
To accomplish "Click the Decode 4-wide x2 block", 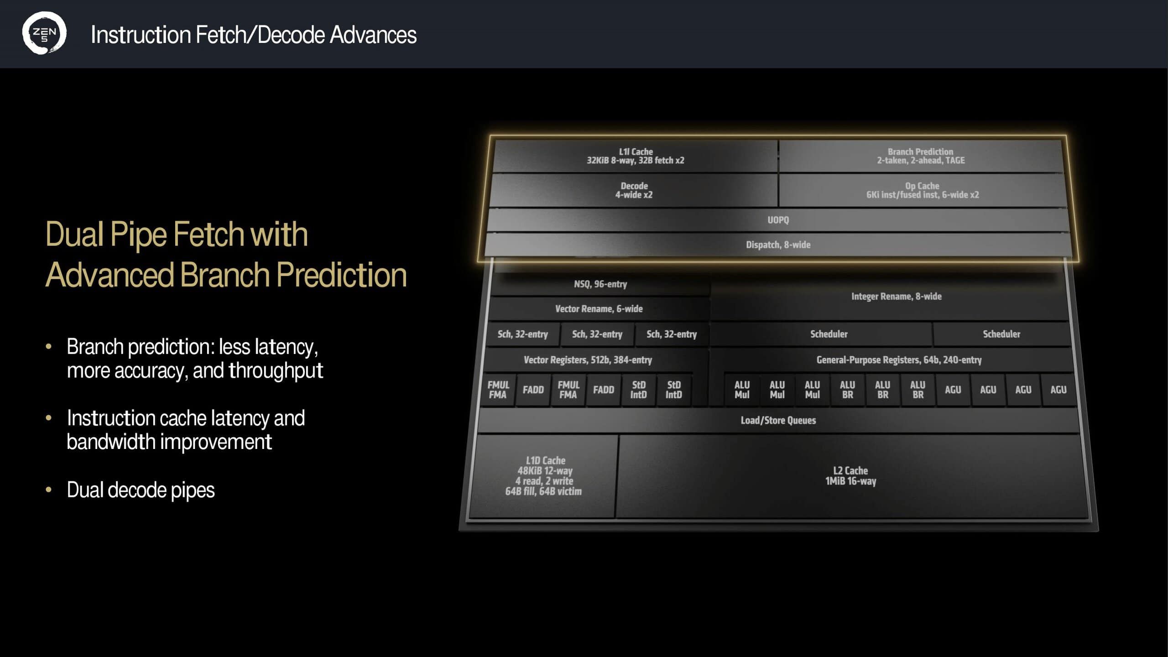I will [634, 190].
